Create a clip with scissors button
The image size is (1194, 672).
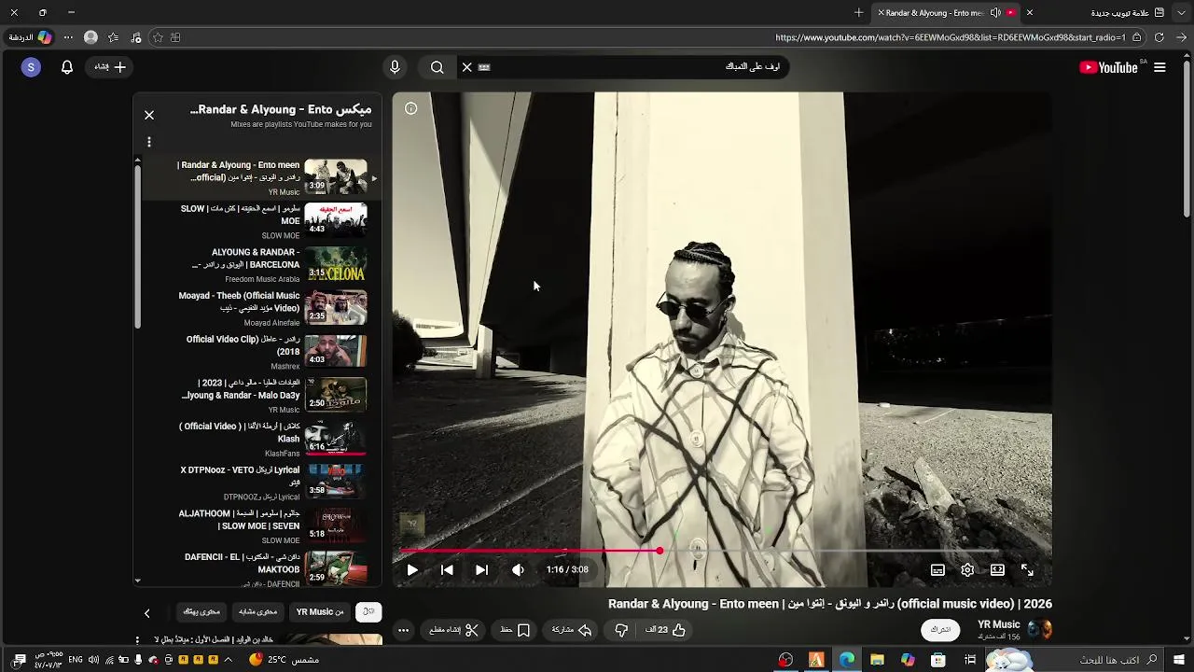point(454,630)
